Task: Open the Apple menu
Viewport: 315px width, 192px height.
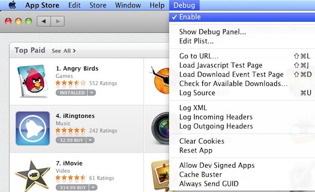Action: click(x=12, y=5)
